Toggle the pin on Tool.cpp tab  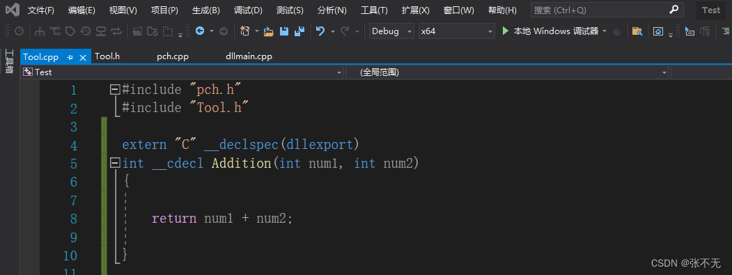(70, 57)
